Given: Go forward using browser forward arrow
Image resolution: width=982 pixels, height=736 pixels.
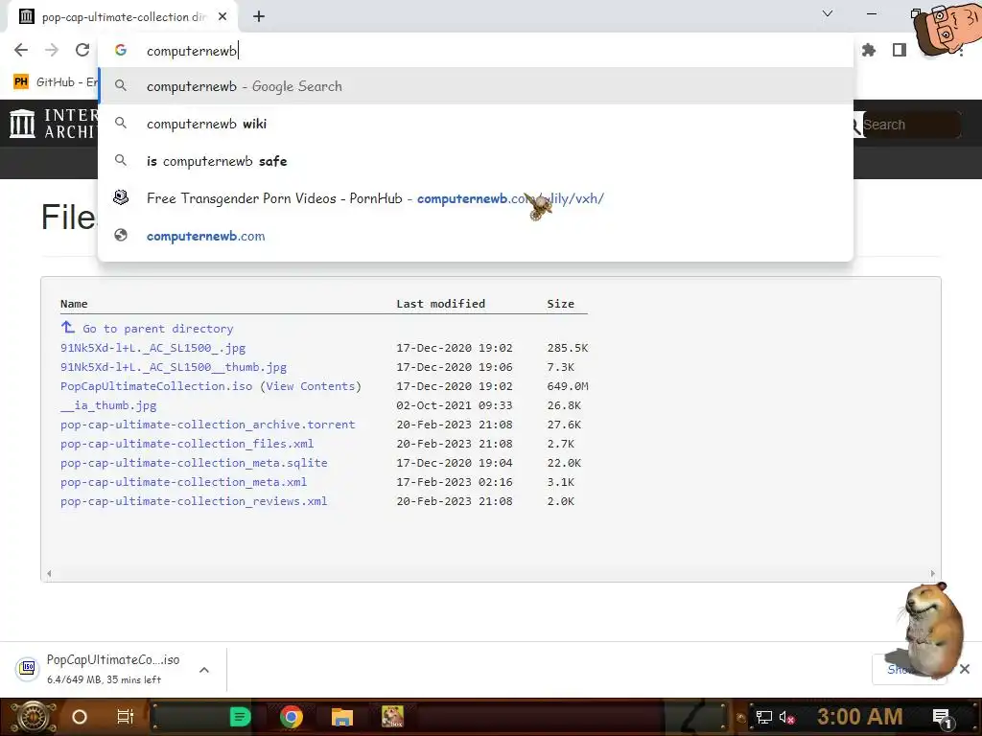Looking at the screenshot, I should pyautogui.click(x=52, y=50).
